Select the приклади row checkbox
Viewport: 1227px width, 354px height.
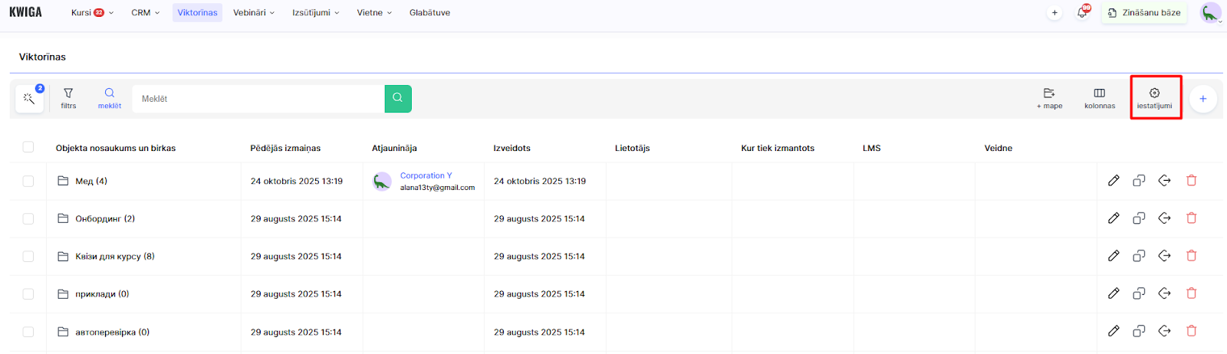point(28,294)
